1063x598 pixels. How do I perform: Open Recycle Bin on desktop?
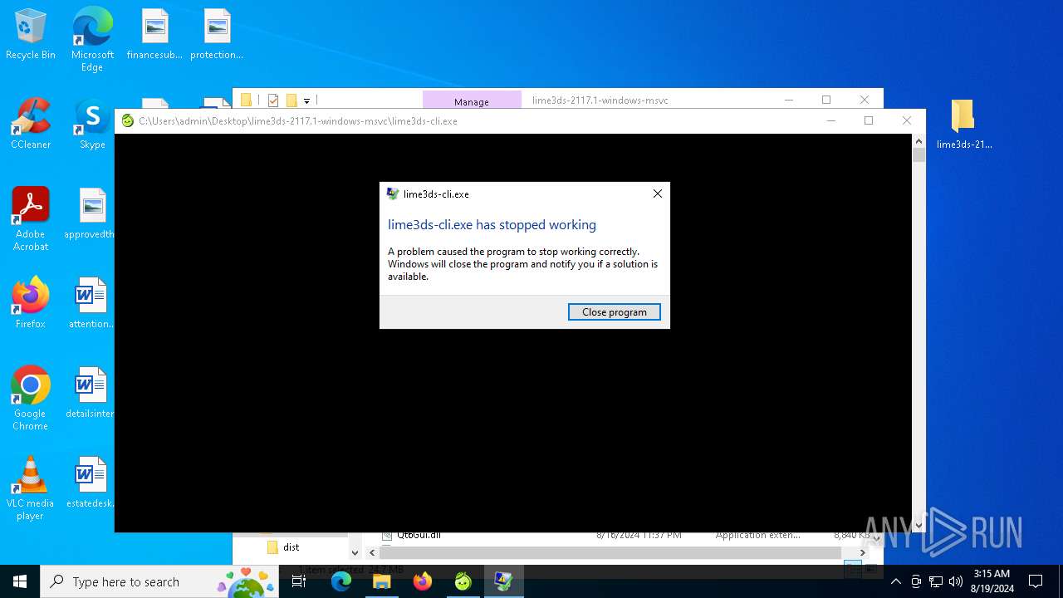coord(31,35)
